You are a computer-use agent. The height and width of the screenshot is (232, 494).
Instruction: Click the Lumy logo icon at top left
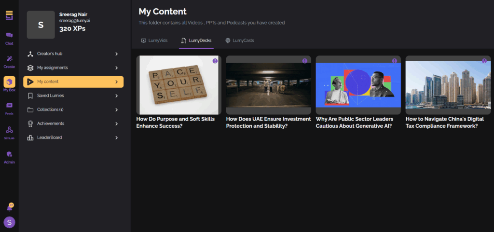tap(9, 15)
